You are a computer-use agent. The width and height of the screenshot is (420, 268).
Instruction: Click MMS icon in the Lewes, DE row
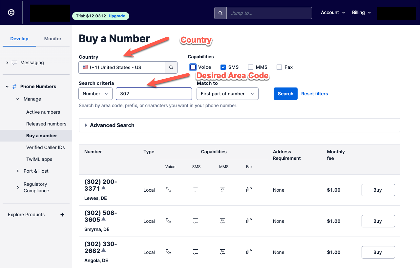point(222,189)
